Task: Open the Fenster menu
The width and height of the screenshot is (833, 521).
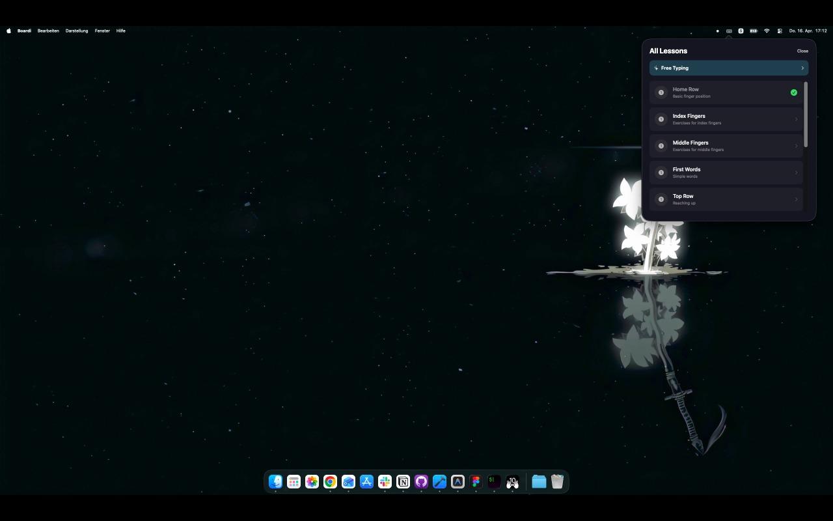Action: (x=102, y=31)
